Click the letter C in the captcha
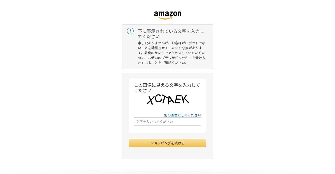 (x=158, y=98)
